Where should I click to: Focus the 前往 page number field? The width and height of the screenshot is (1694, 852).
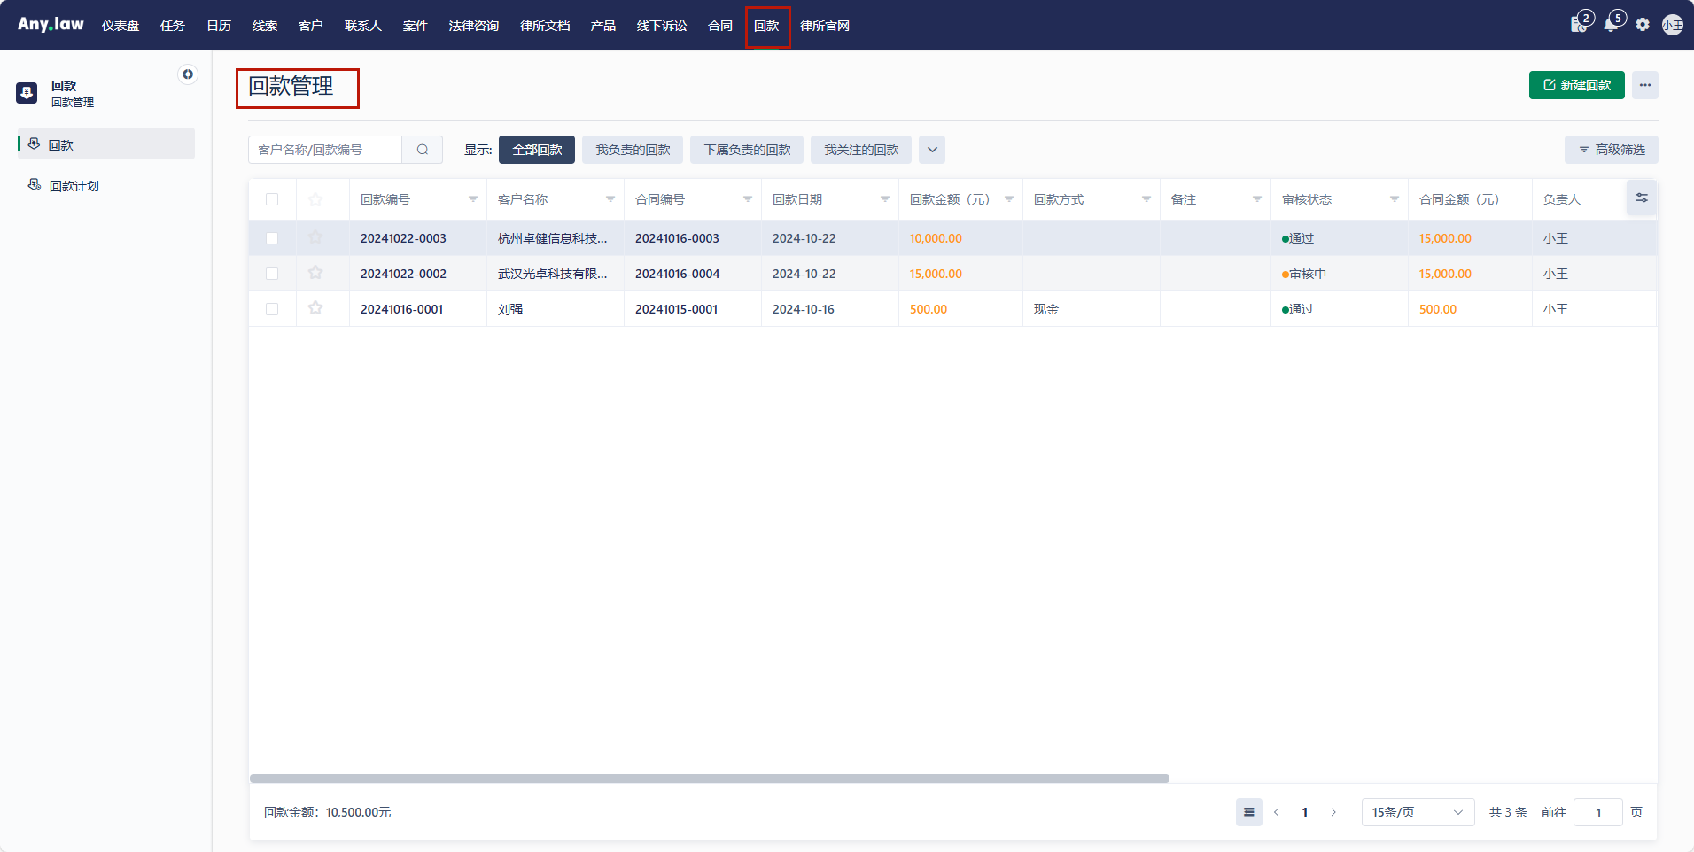coord(1598,812)
